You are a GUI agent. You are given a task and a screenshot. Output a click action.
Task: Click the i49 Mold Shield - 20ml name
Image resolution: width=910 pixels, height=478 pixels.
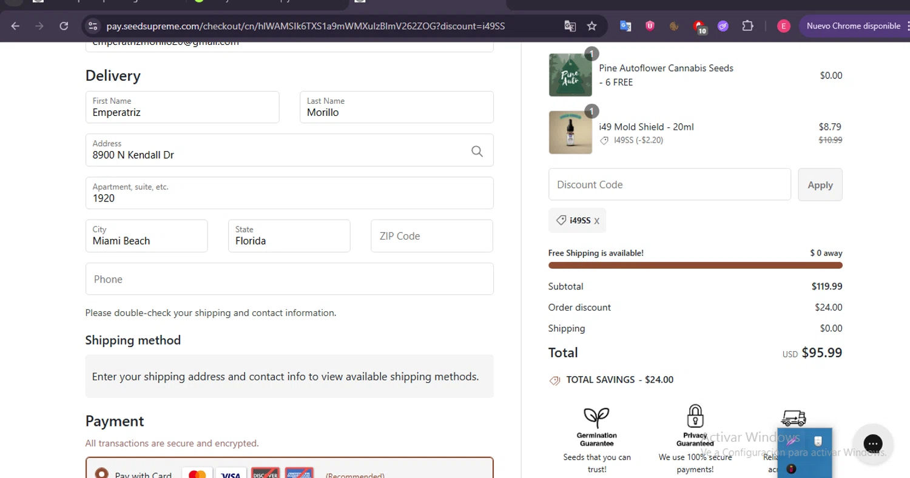[x=646, y=127]
